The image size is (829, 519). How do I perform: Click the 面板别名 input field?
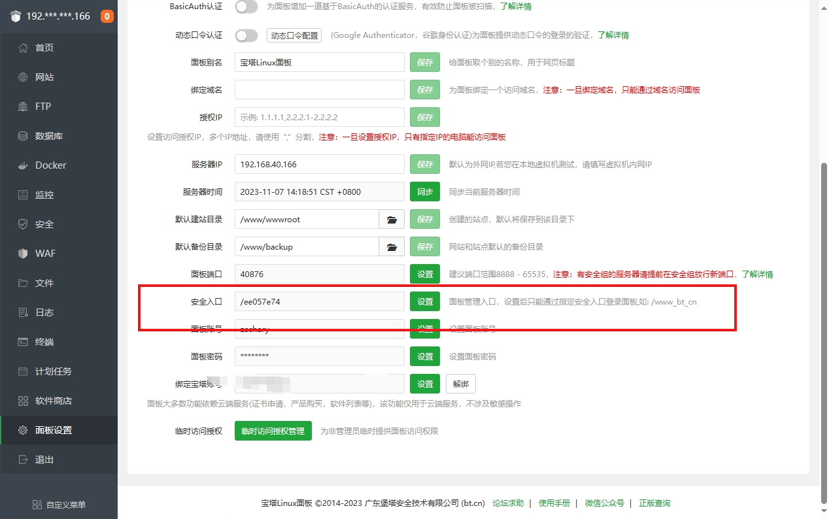coord(320,63)
